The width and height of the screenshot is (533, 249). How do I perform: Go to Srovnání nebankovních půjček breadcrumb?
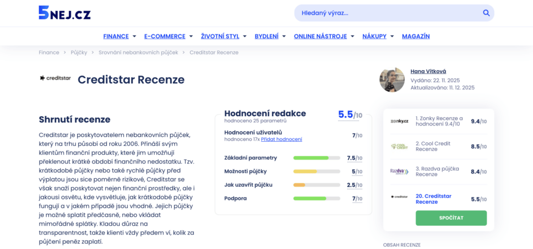click(x=138, y=53)
